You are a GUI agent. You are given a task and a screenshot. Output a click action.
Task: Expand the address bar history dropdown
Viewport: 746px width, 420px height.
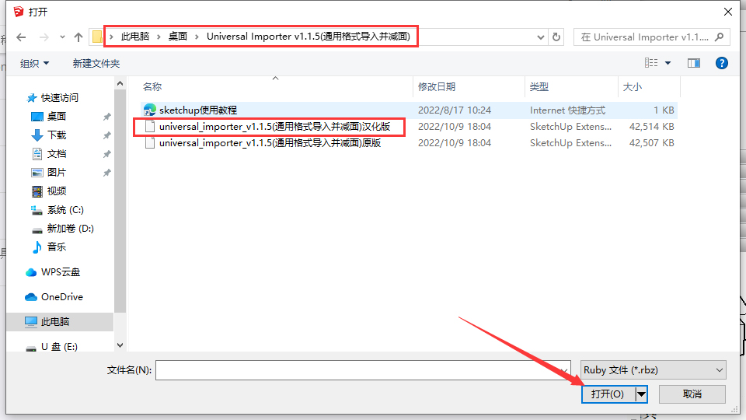(541, 37)
